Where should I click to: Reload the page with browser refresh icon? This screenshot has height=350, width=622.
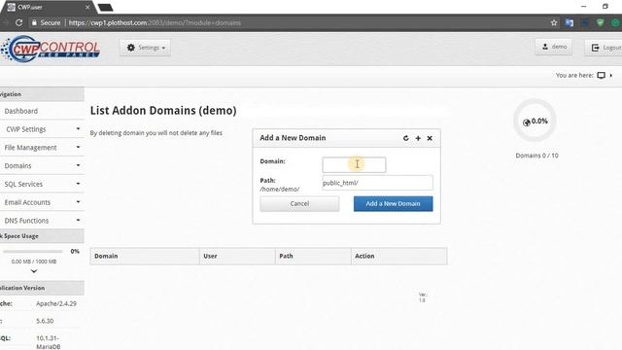pyautogui.click(x=18, y=22)
